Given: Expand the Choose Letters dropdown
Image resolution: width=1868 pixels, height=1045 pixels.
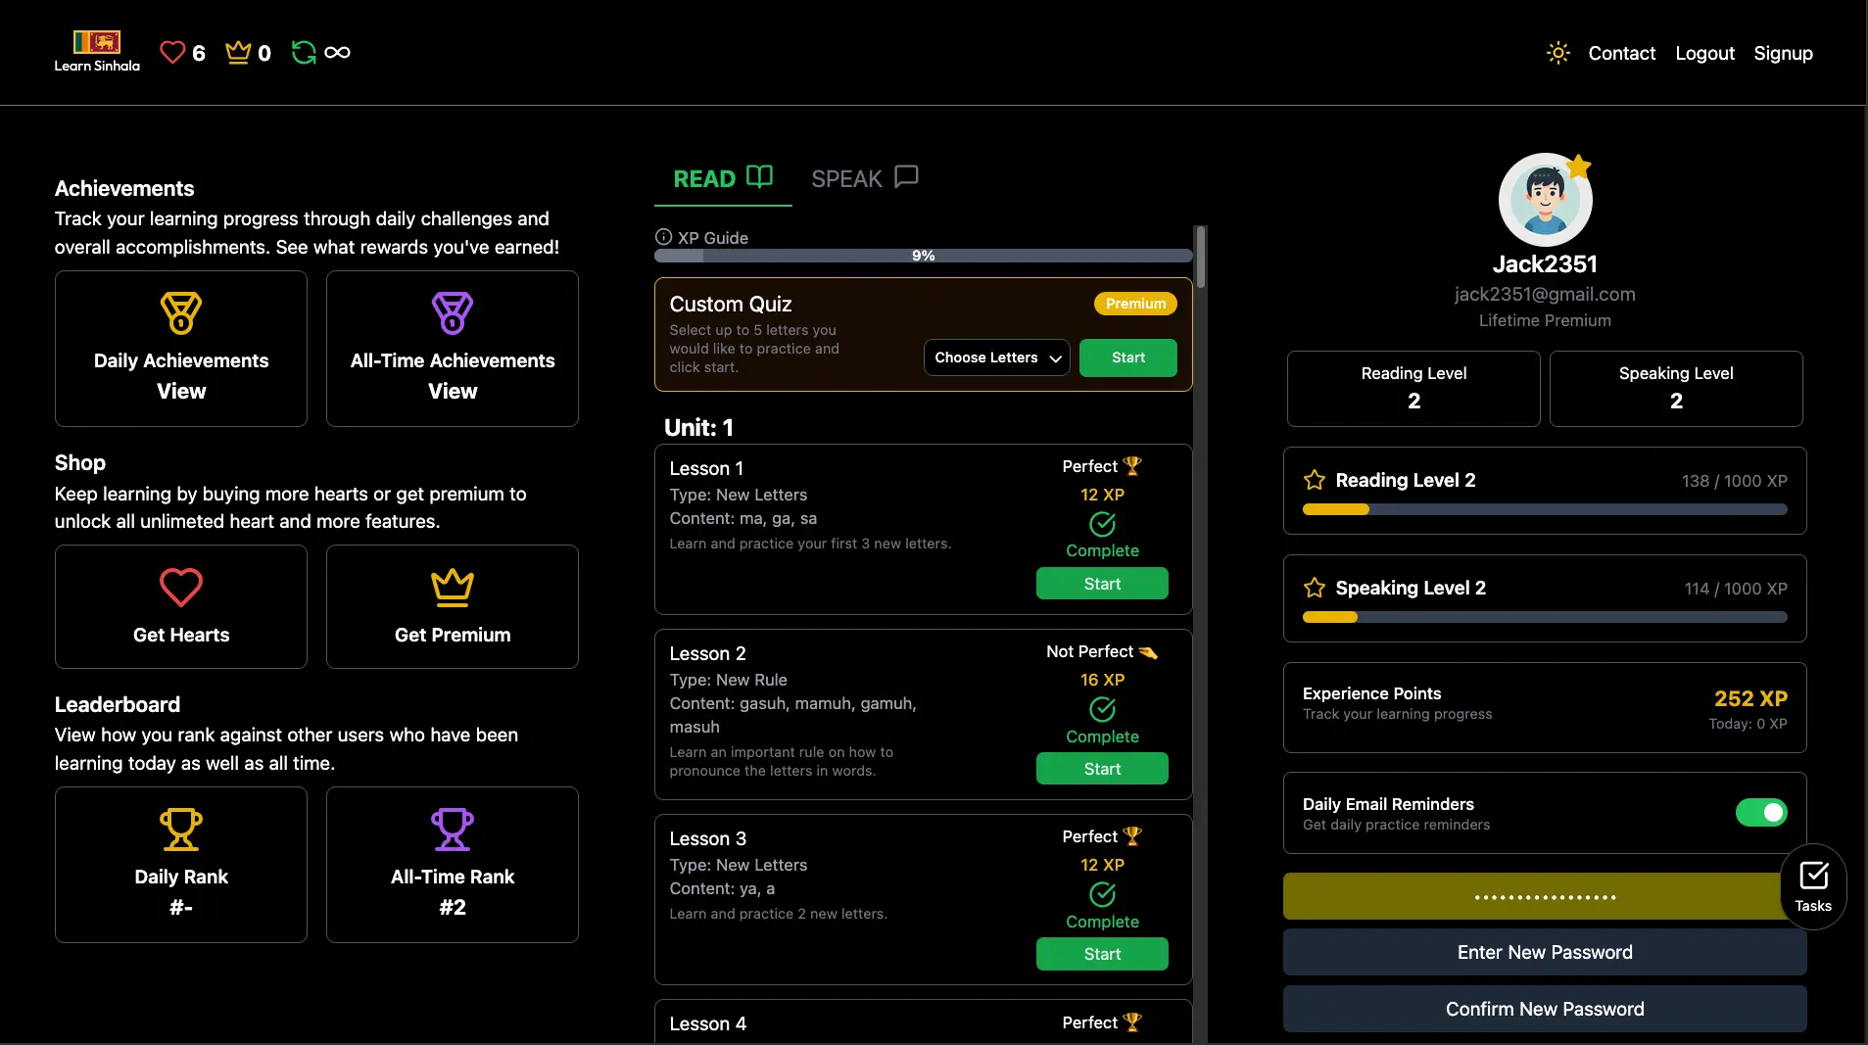Looking at the screenshot, I should pyautogui.click(x=996, y=357).
